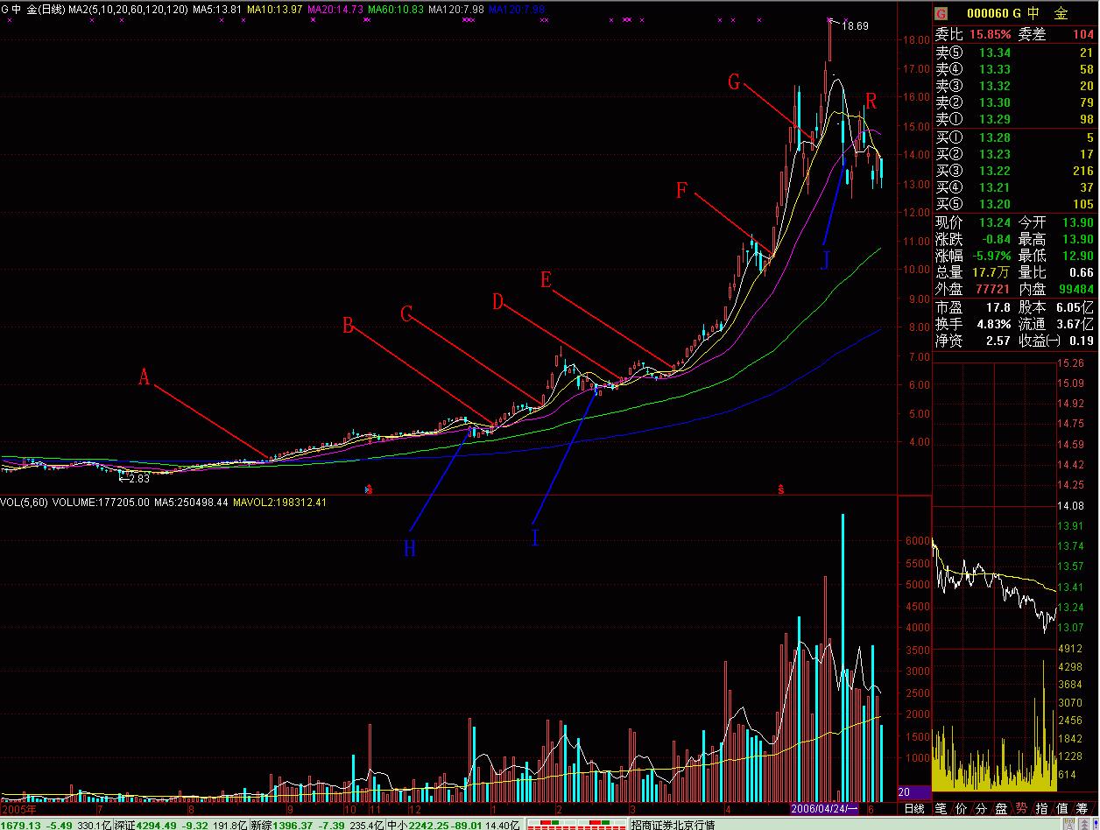Click the 18.69 peak price label

pyautogui.click(x=855, y=26)
